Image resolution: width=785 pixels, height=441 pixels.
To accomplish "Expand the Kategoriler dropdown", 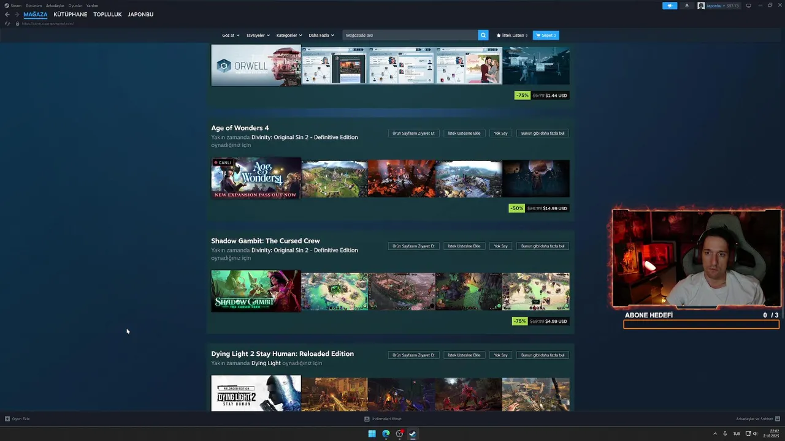I will point(289,36).
